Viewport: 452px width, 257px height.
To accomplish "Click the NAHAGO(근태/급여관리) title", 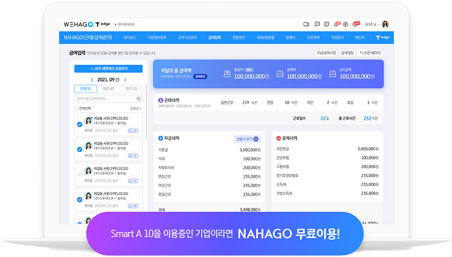I will pos(88,38).
